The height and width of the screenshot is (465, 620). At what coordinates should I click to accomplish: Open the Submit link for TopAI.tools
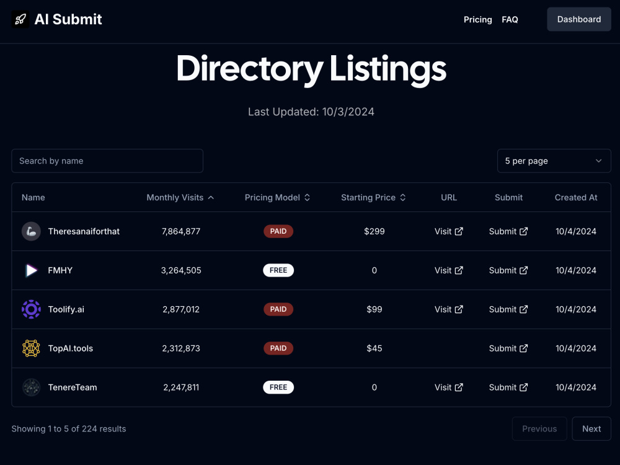(508, 348)
